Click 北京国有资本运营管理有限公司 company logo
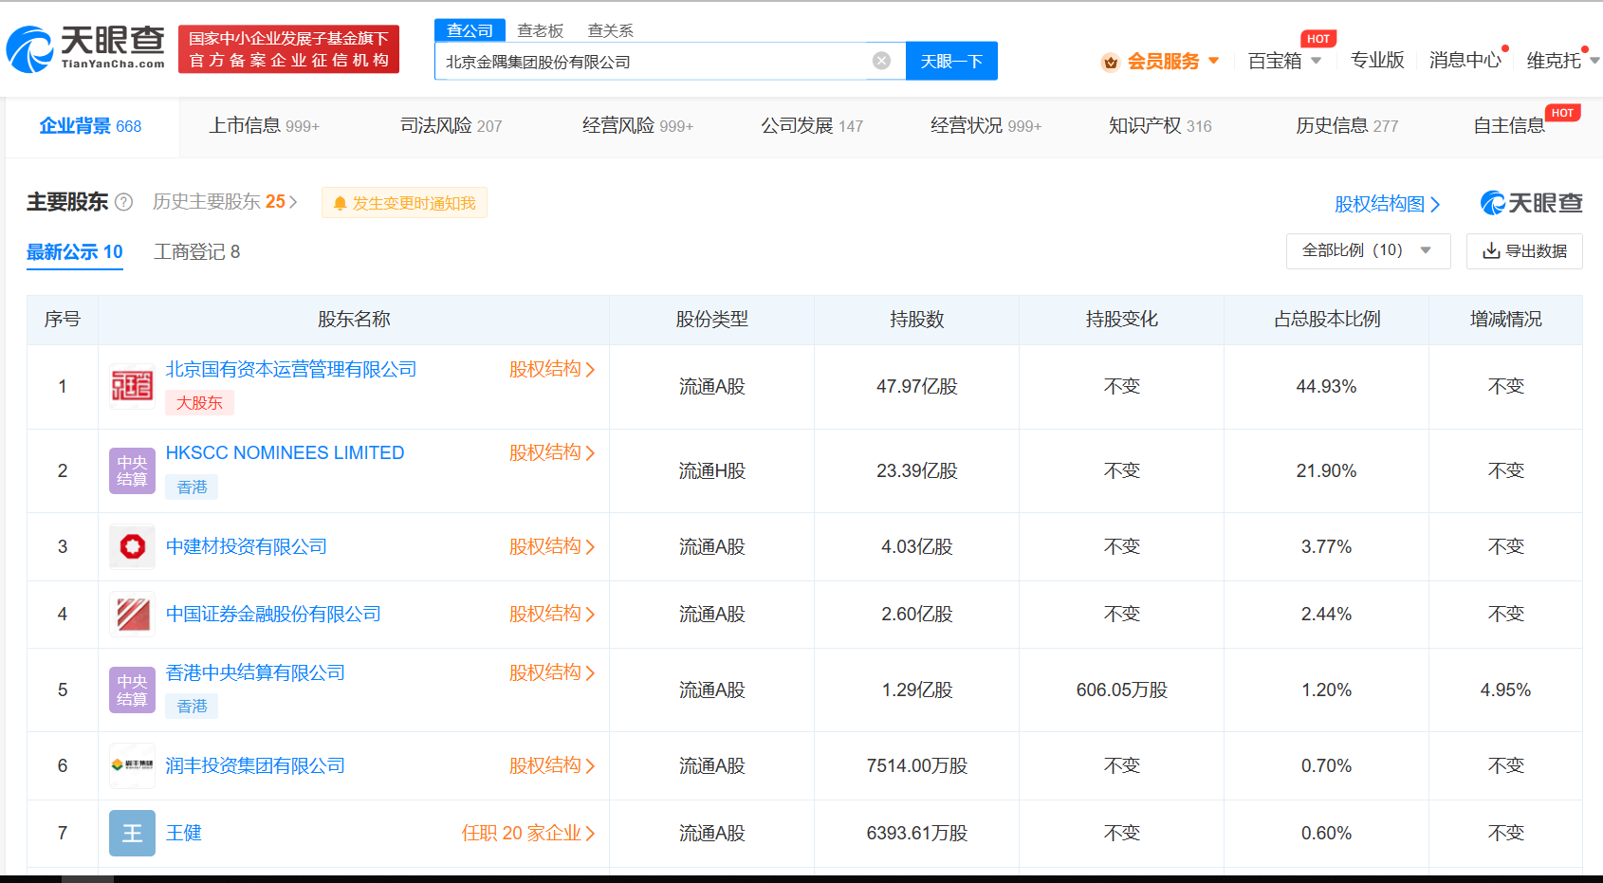The image size is (1603, 883). pyautogui.click(x=131, y=386)
